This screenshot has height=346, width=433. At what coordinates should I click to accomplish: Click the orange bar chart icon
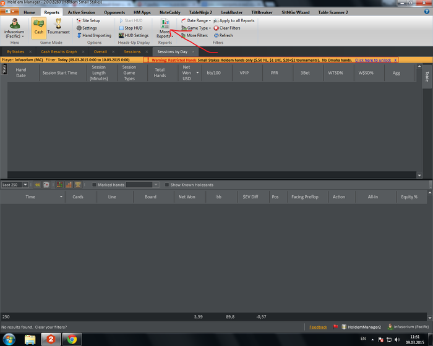pyautogui.click(x=69, y=185)
